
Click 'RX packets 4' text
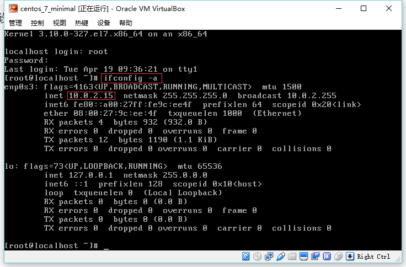[73, 122]
